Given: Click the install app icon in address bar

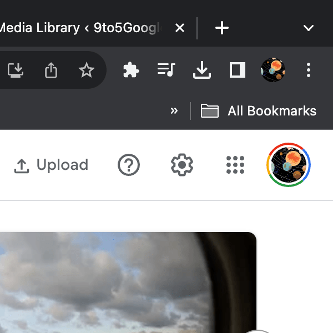Looking at the screenshot, I should (x=16, y=70).
